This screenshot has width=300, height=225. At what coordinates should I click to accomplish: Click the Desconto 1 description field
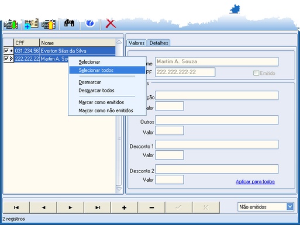pyautogui.click(x=216, y=144)
